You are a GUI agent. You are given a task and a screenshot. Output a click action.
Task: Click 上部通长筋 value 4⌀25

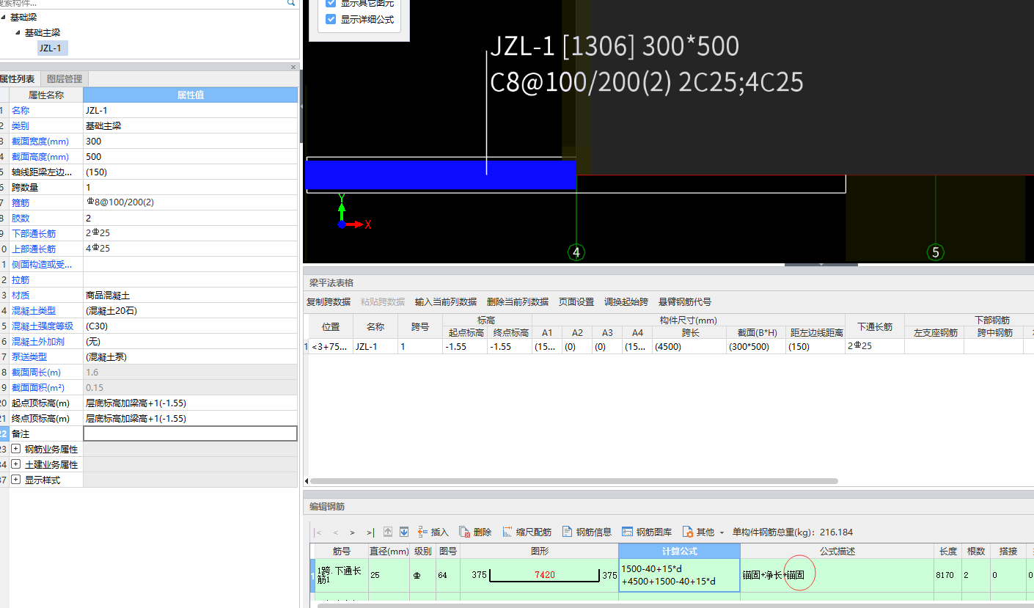pos(191,249)
